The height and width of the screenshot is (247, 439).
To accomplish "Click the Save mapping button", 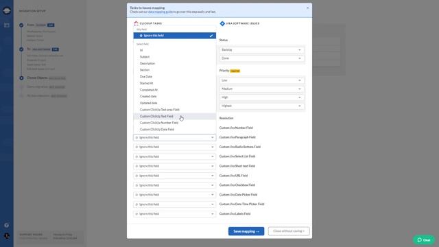I will pyautogui.click(x=246, y=231).
